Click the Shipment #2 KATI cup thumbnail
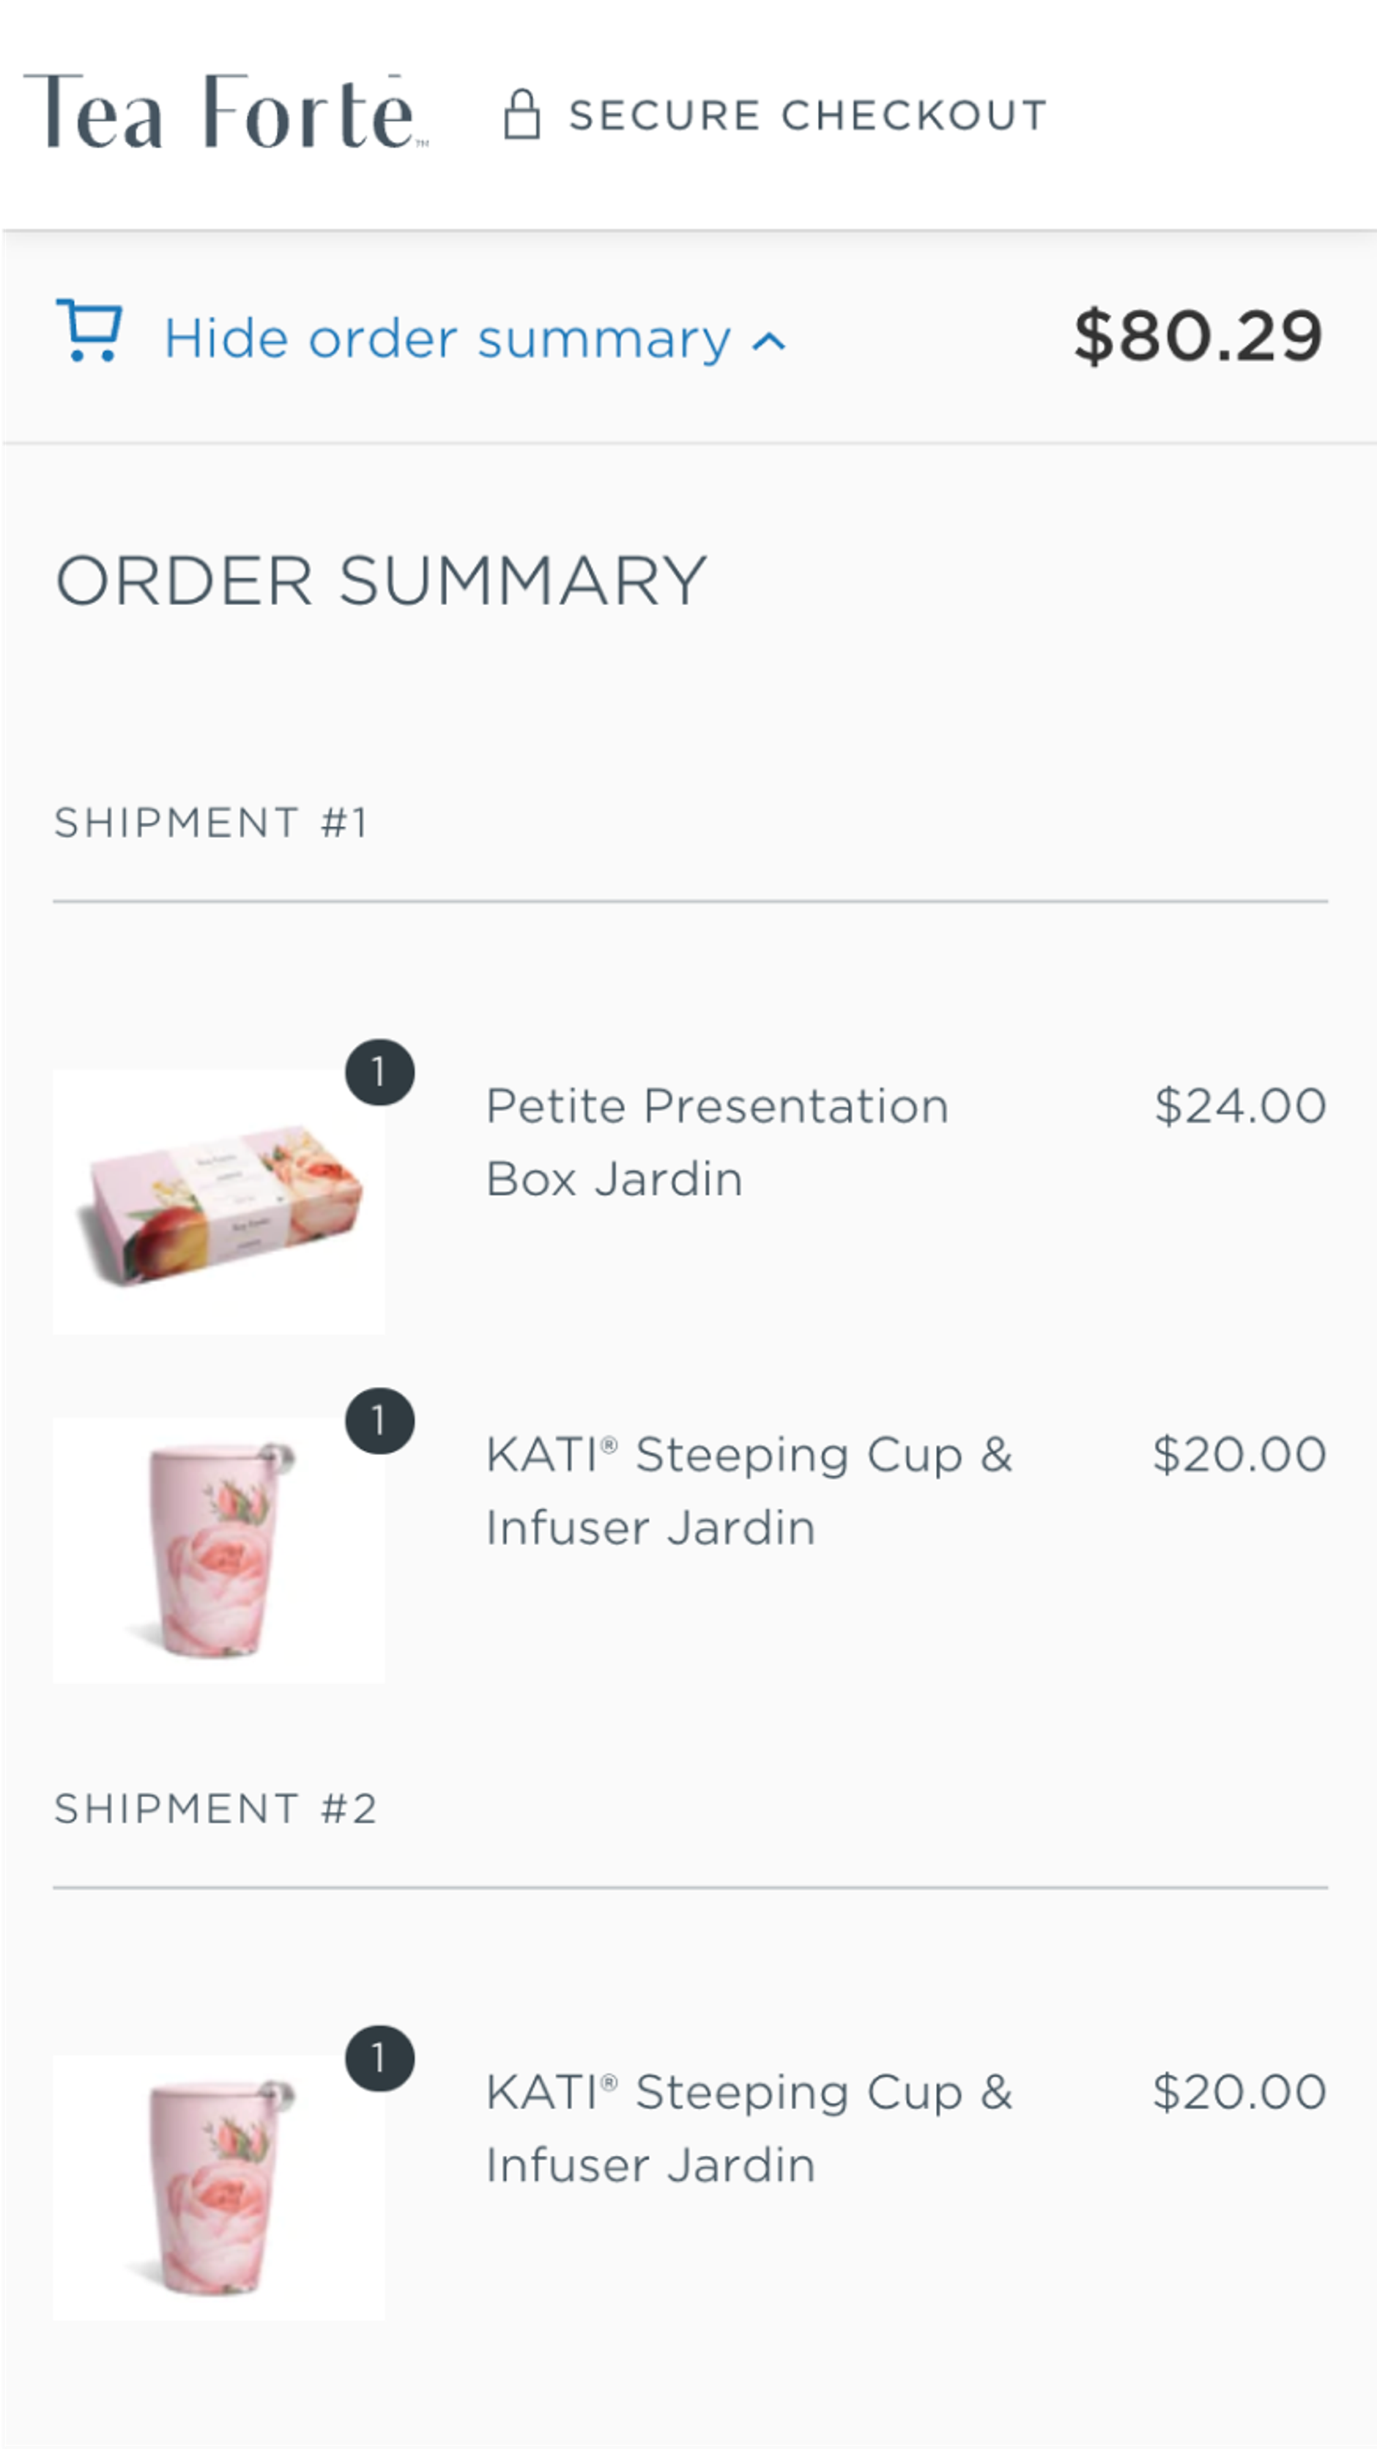1377x2449 pixels. [x=217, y=2187]
